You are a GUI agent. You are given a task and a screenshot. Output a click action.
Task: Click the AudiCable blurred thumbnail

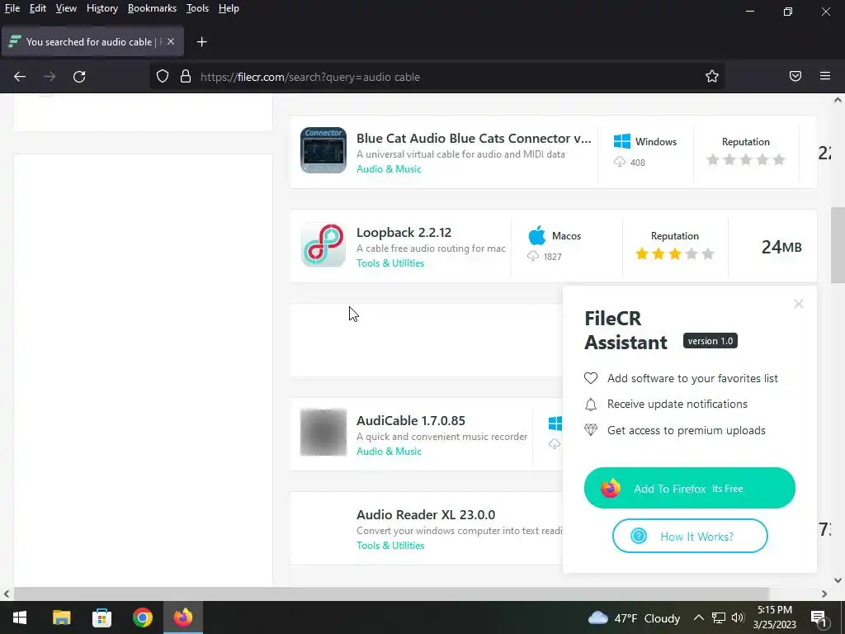tap(323, 433)
